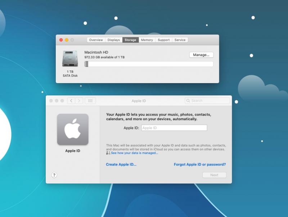This screenshot has width=288, height=217.
Task: Click the data privacy handshake icon
Action: coord(108,153)
